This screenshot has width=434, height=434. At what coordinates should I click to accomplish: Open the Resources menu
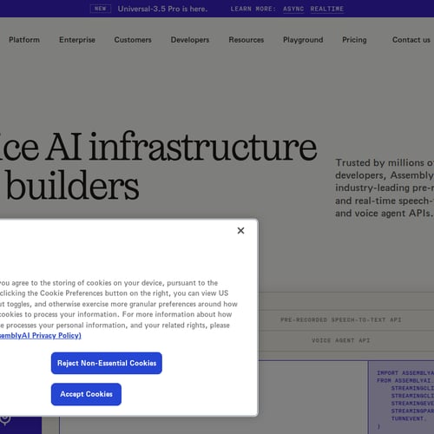(247, 40)
